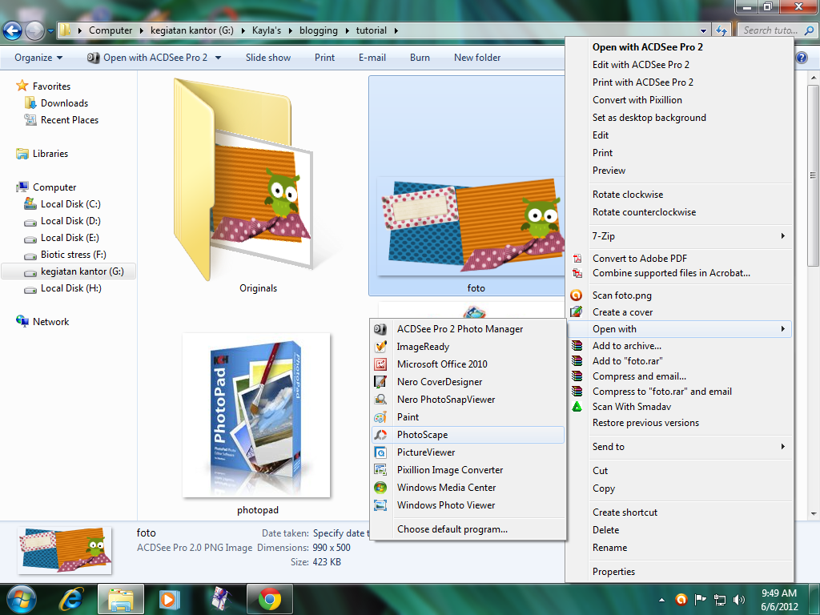Open the Organize dropdown menu
The image size is (820, 615).
click(x=38, y=58)
